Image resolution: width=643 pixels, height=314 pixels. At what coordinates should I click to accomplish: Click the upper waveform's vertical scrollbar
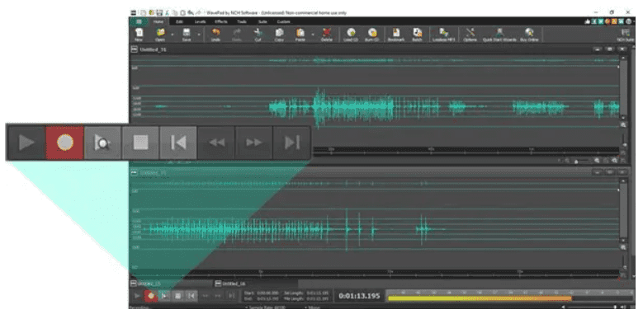pyautogui.click(x=623, y=87)
